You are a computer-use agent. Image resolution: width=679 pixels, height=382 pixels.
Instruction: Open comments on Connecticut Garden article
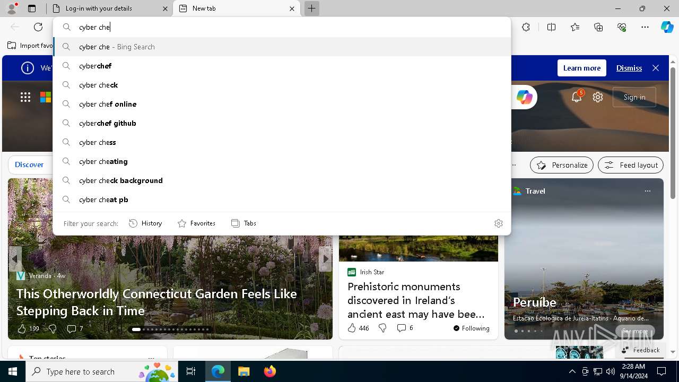75,329
